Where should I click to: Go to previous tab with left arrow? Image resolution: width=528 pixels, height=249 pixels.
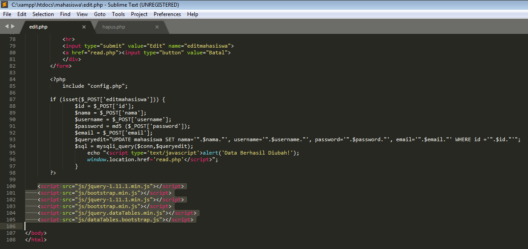tap(6, 26)
